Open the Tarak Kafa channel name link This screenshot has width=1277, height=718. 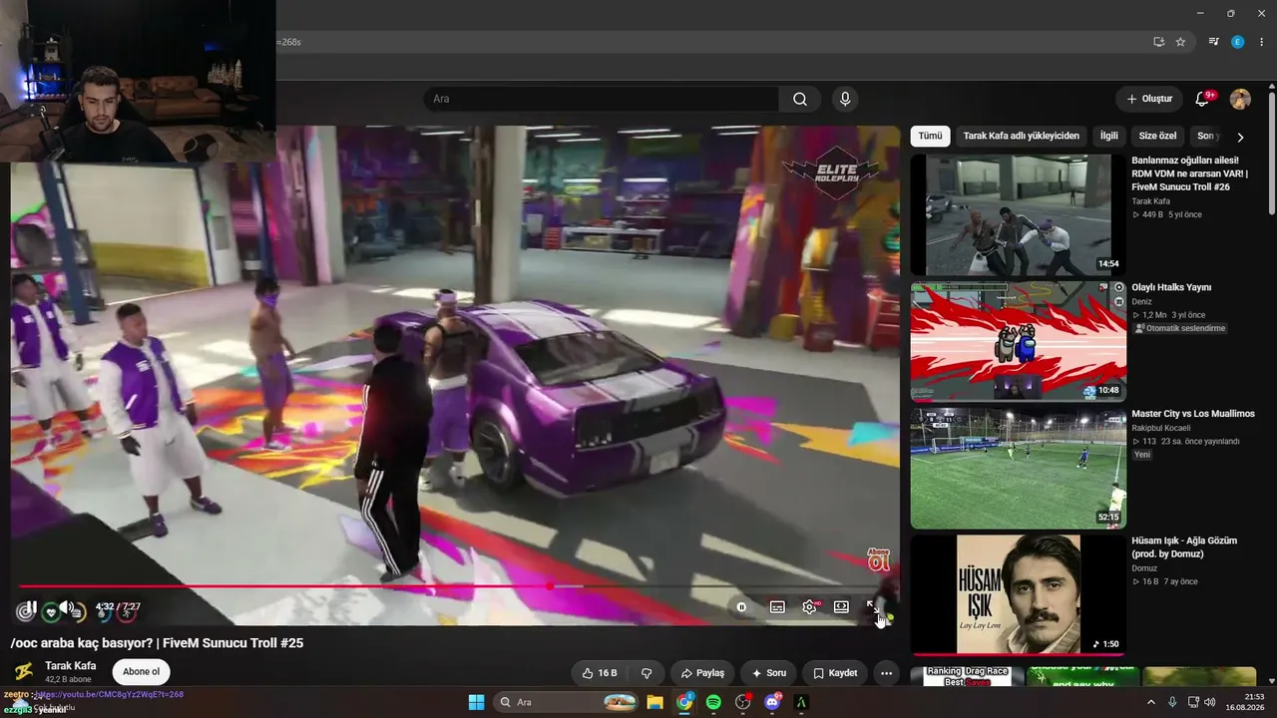[71, 665]
